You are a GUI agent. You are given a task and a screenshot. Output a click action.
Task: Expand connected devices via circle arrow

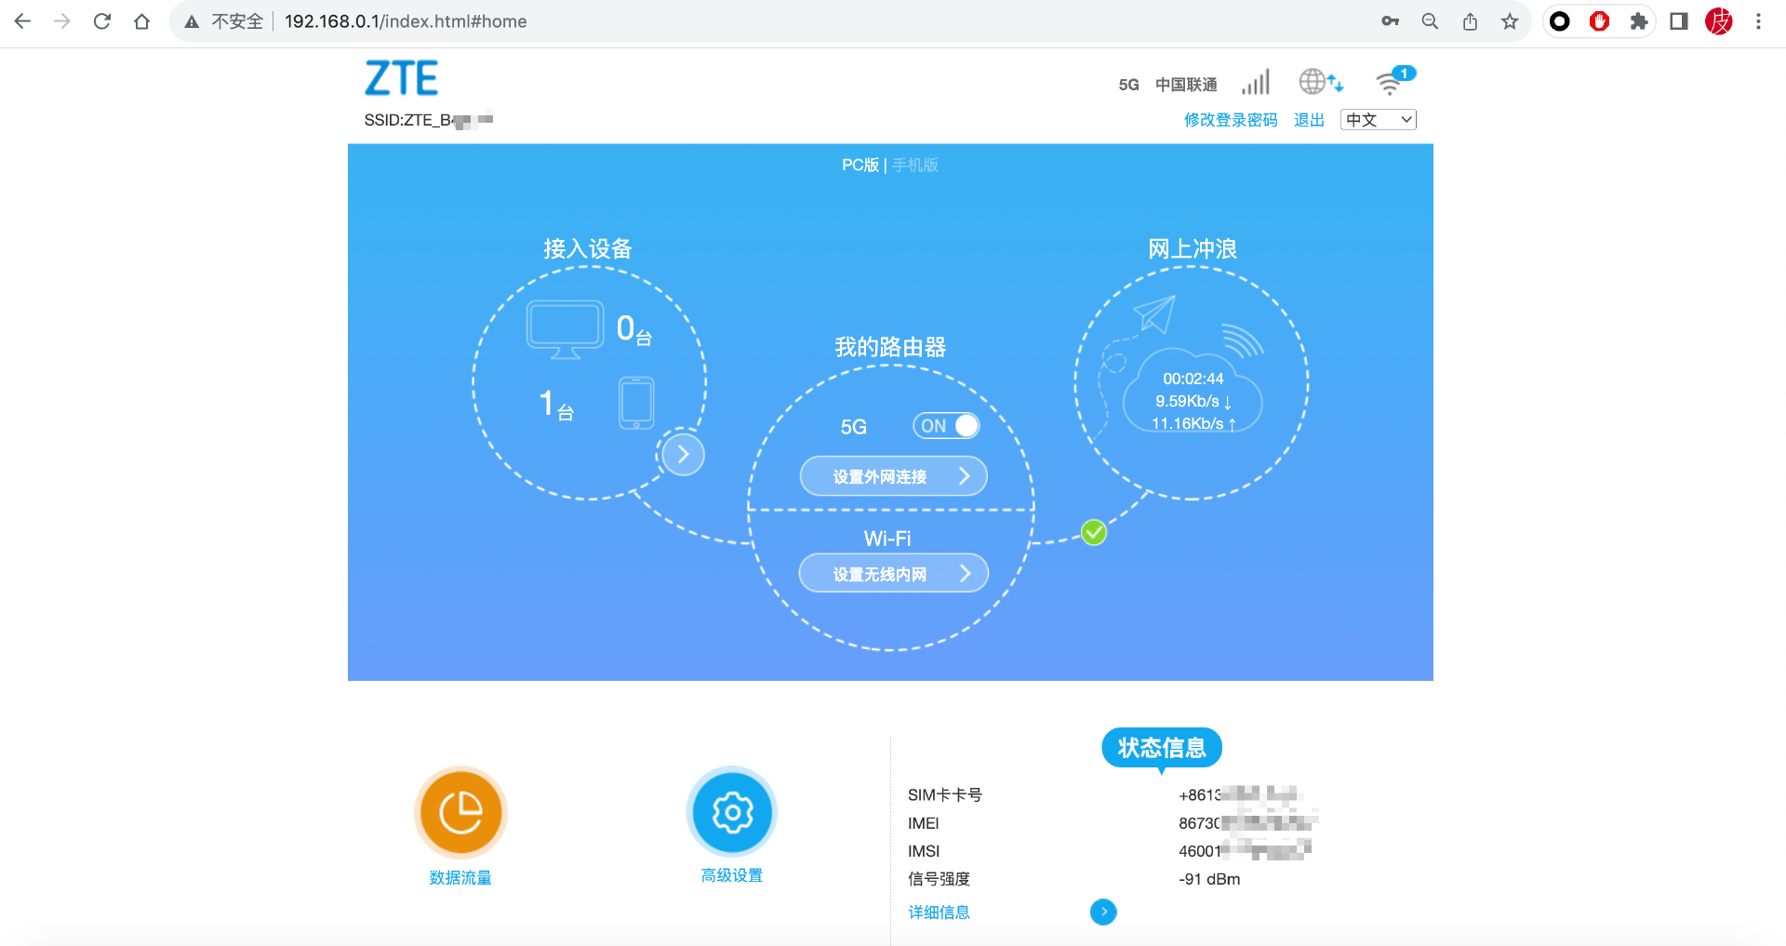(x=682, y=454)
